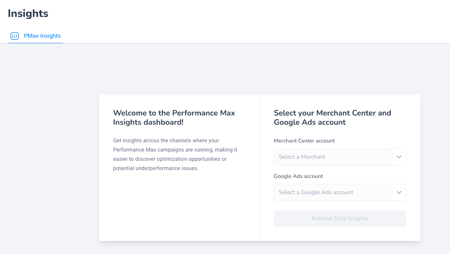Image resolution: width=450 pixels, height=254 pixels.
Task: Open the 'Select a Google Ads account' field
Action: tap(340, 192)
